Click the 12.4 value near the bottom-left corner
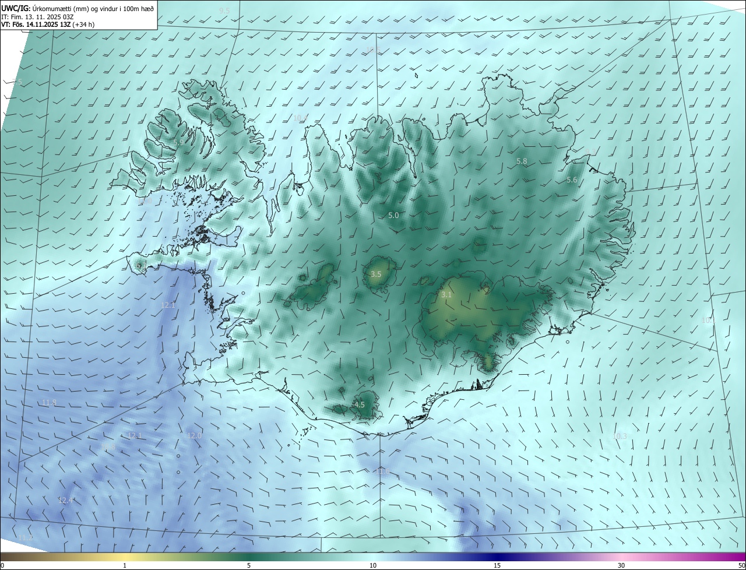 pos(65,500)
